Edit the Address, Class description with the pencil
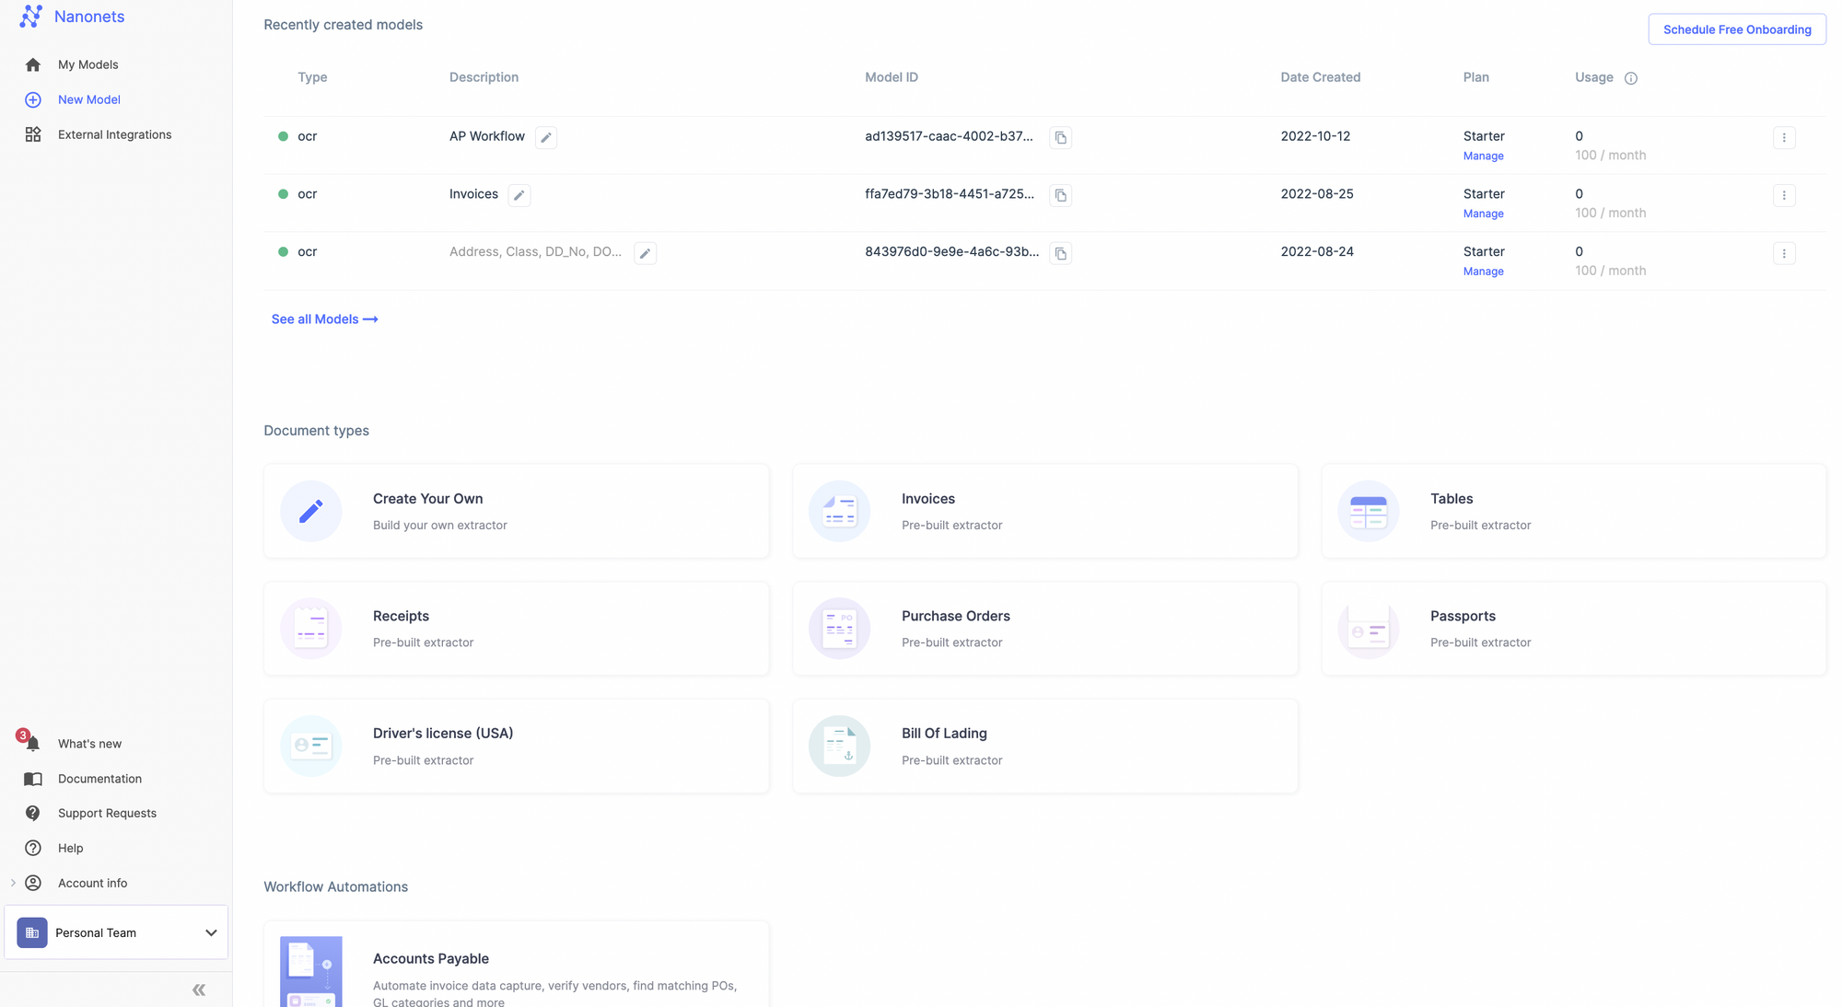 pos(645,253)
